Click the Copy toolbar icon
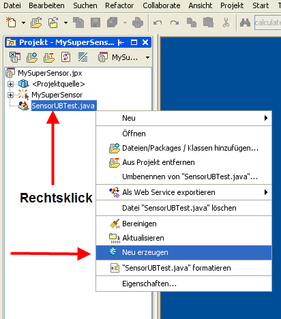 pos(192,22)
